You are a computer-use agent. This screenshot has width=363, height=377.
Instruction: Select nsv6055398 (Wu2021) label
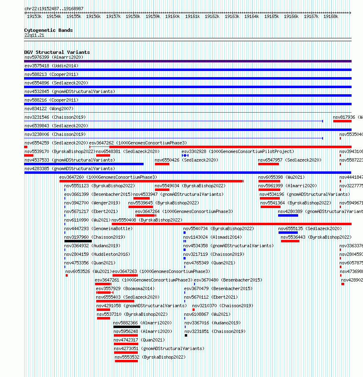tap(281, 177)
